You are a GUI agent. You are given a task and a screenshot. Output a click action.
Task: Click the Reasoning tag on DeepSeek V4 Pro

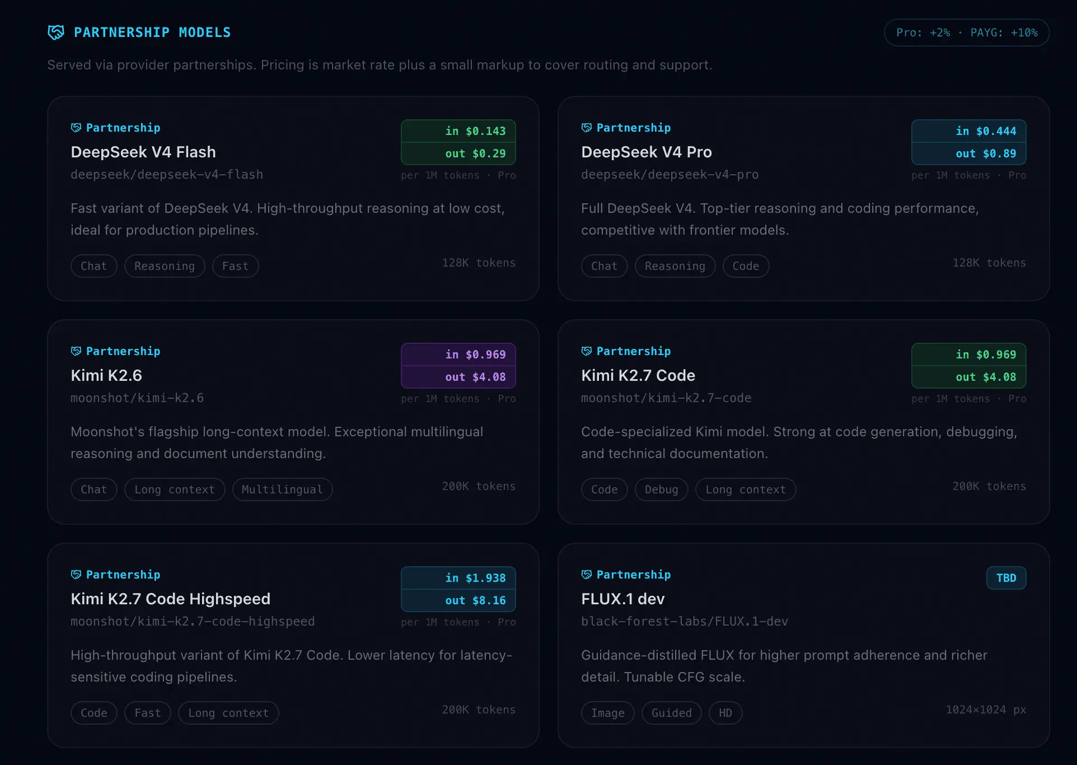(x=675, y=266)
